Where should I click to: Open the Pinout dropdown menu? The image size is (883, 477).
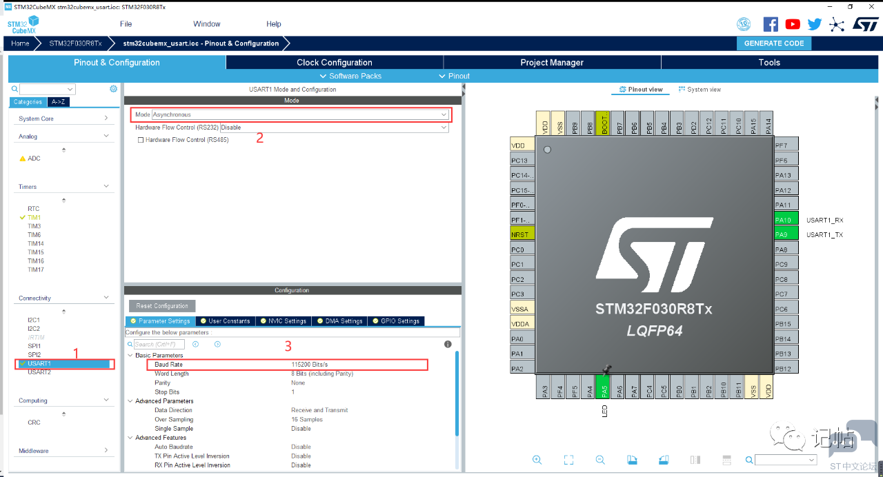(454, 76)
